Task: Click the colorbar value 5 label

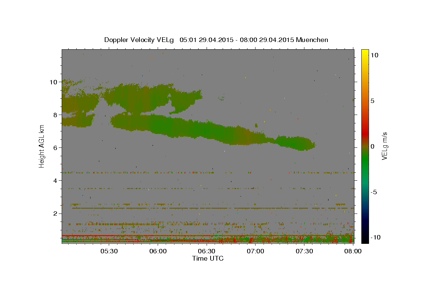Action: 372,101
